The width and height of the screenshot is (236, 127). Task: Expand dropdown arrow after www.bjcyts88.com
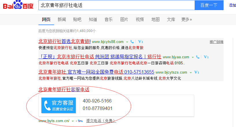click(127, 42)
